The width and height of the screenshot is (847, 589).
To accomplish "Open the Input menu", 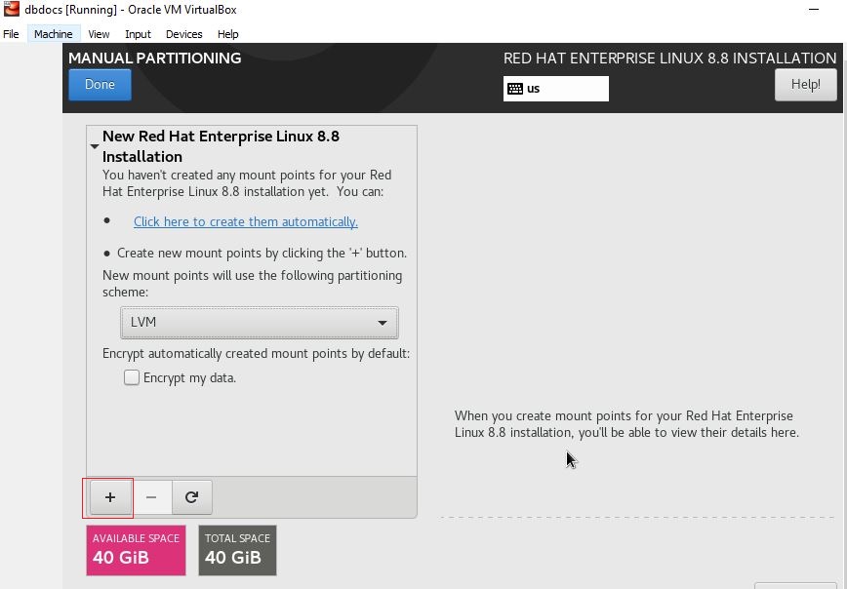I will point(138,34).
